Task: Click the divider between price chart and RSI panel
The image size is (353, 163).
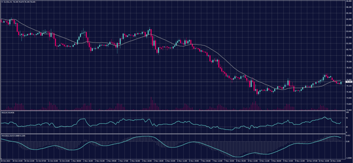Action: pos(172,111)
